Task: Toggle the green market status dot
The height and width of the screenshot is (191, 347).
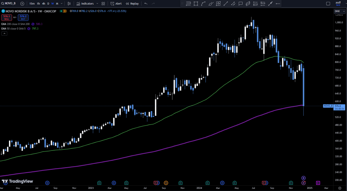Action: (x=61, y=11)
